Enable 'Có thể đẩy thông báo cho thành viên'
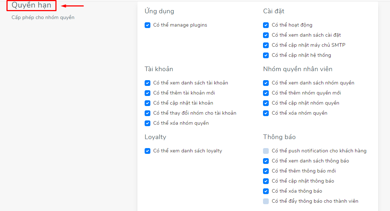The image size is (390, 211). pos(266,201)
